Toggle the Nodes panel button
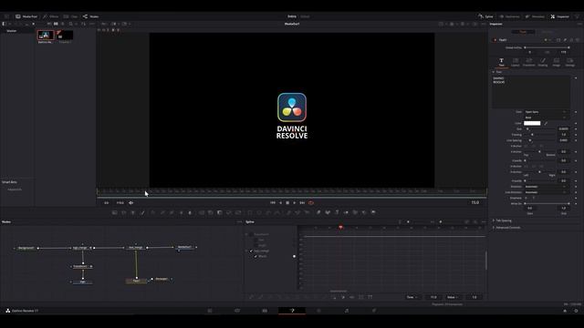584x328 pixels. pyautogui.click(x=91, y=16)
